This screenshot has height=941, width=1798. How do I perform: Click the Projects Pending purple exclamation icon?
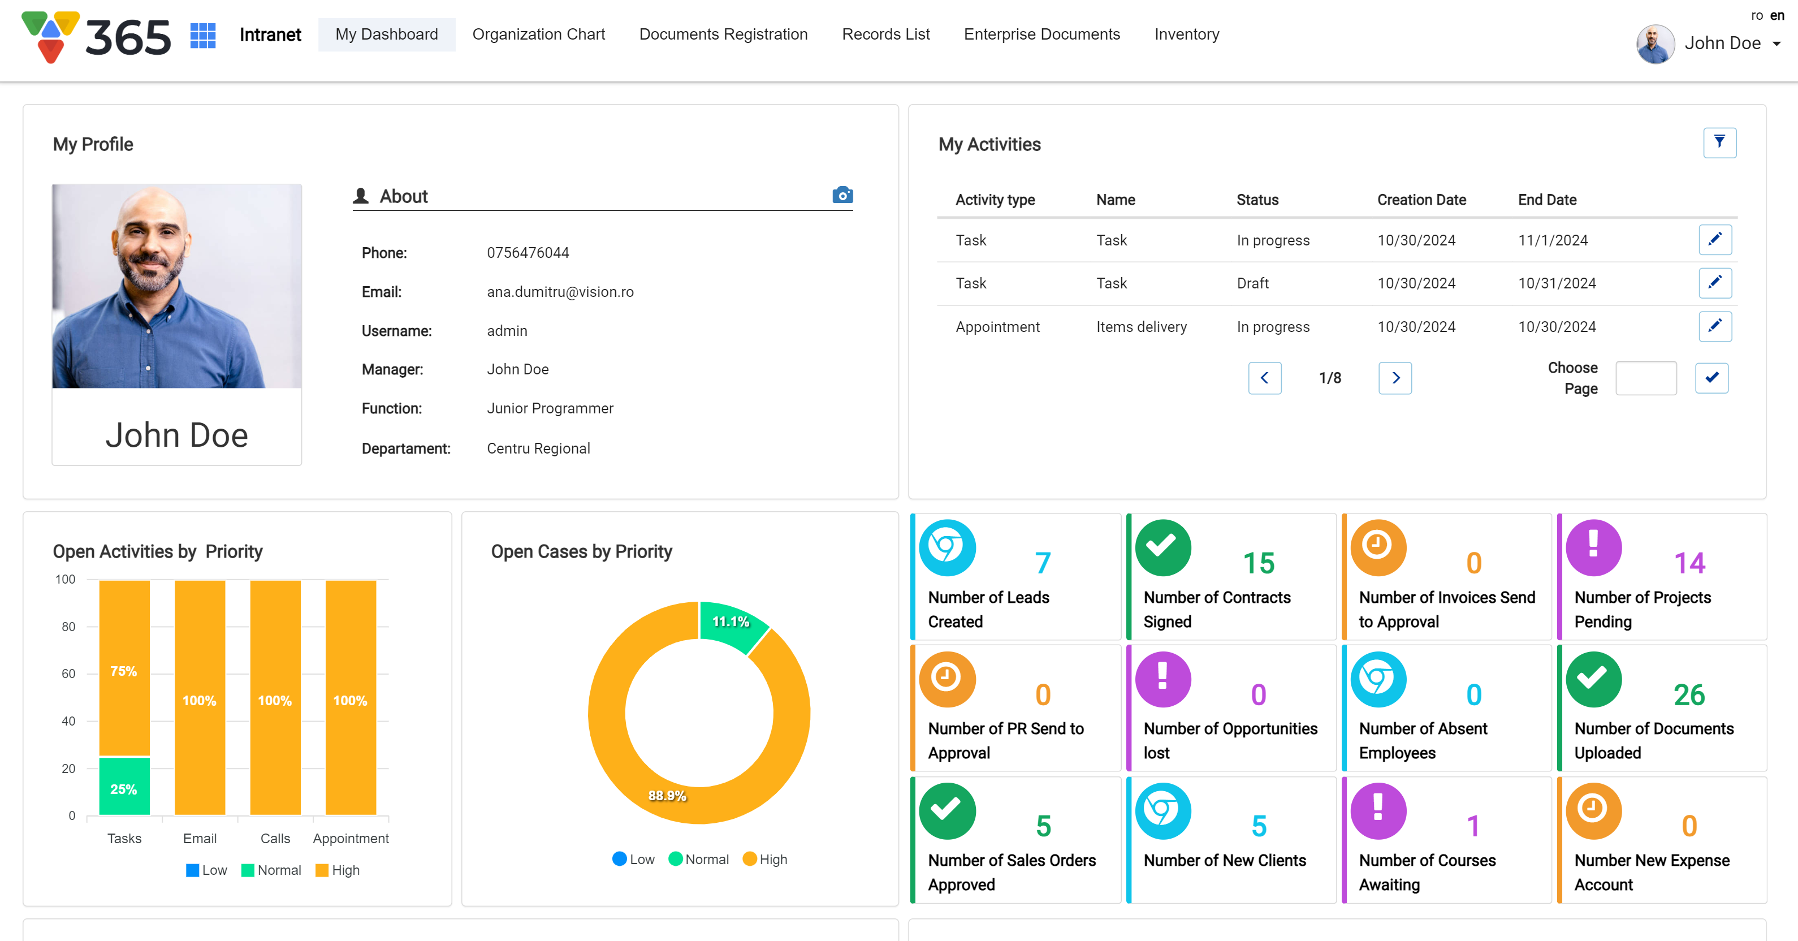1593,547
